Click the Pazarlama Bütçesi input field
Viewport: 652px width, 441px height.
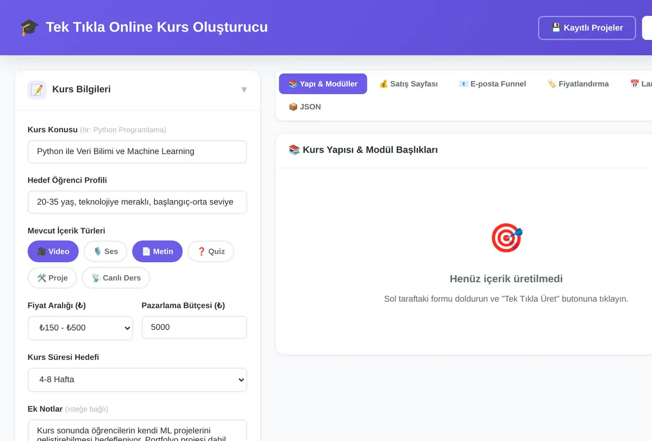point(195,327)
